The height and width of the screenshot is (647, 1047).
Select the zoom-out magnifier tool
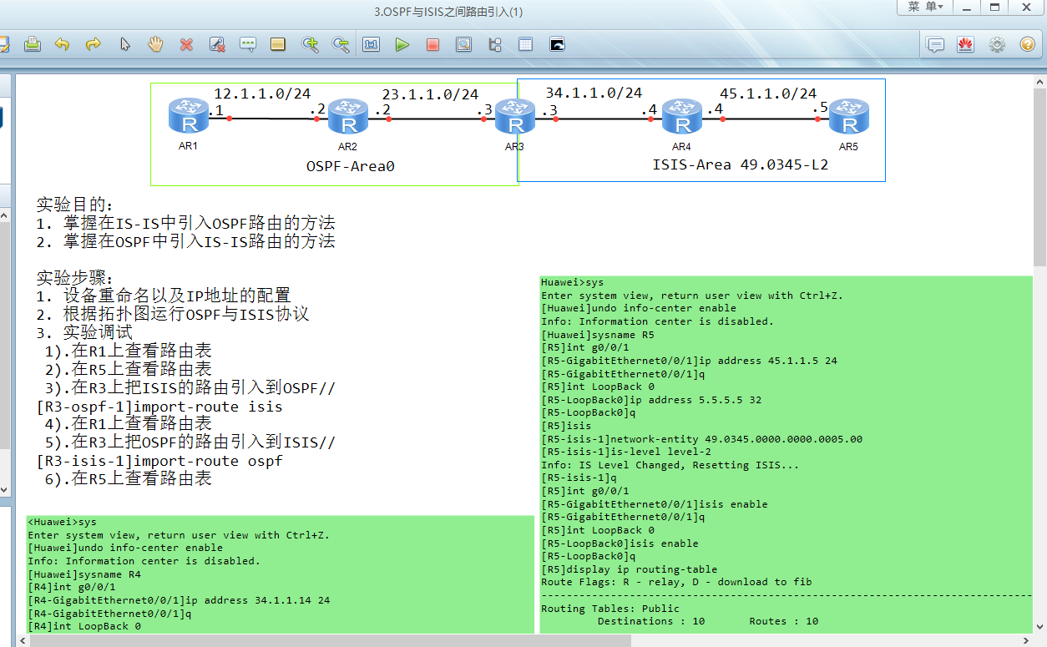tap(341, 45)
